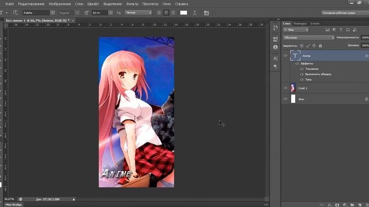The image size is (369, 207).
Task: Add a layer style with fx button
Action: pyautogui.click(x=330, y=205)
